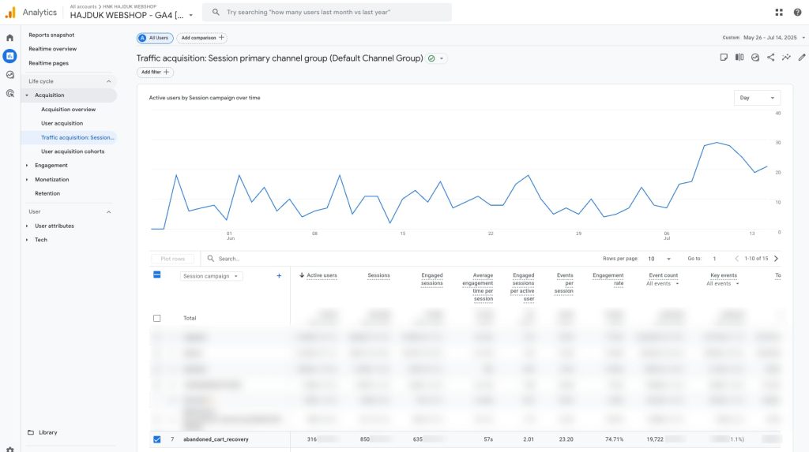
Task: Click the All Users segment chip
Action: tap(155, 38)
